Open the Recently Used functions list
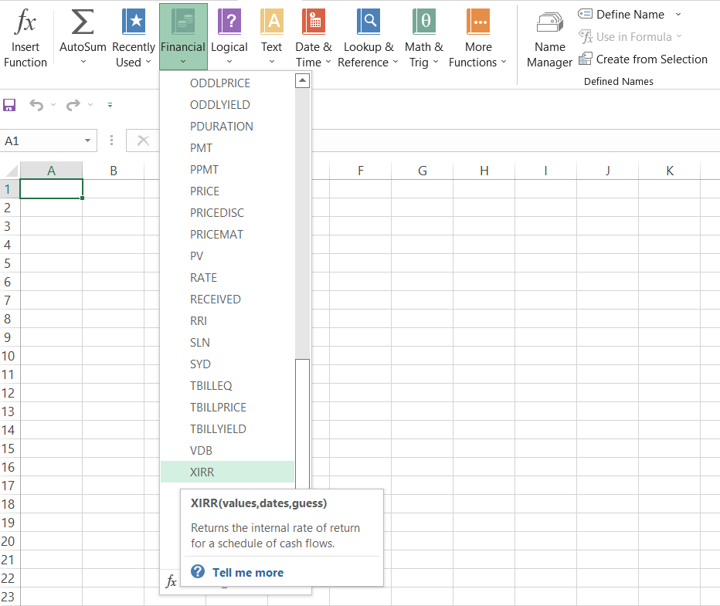 tap(133, 23)
